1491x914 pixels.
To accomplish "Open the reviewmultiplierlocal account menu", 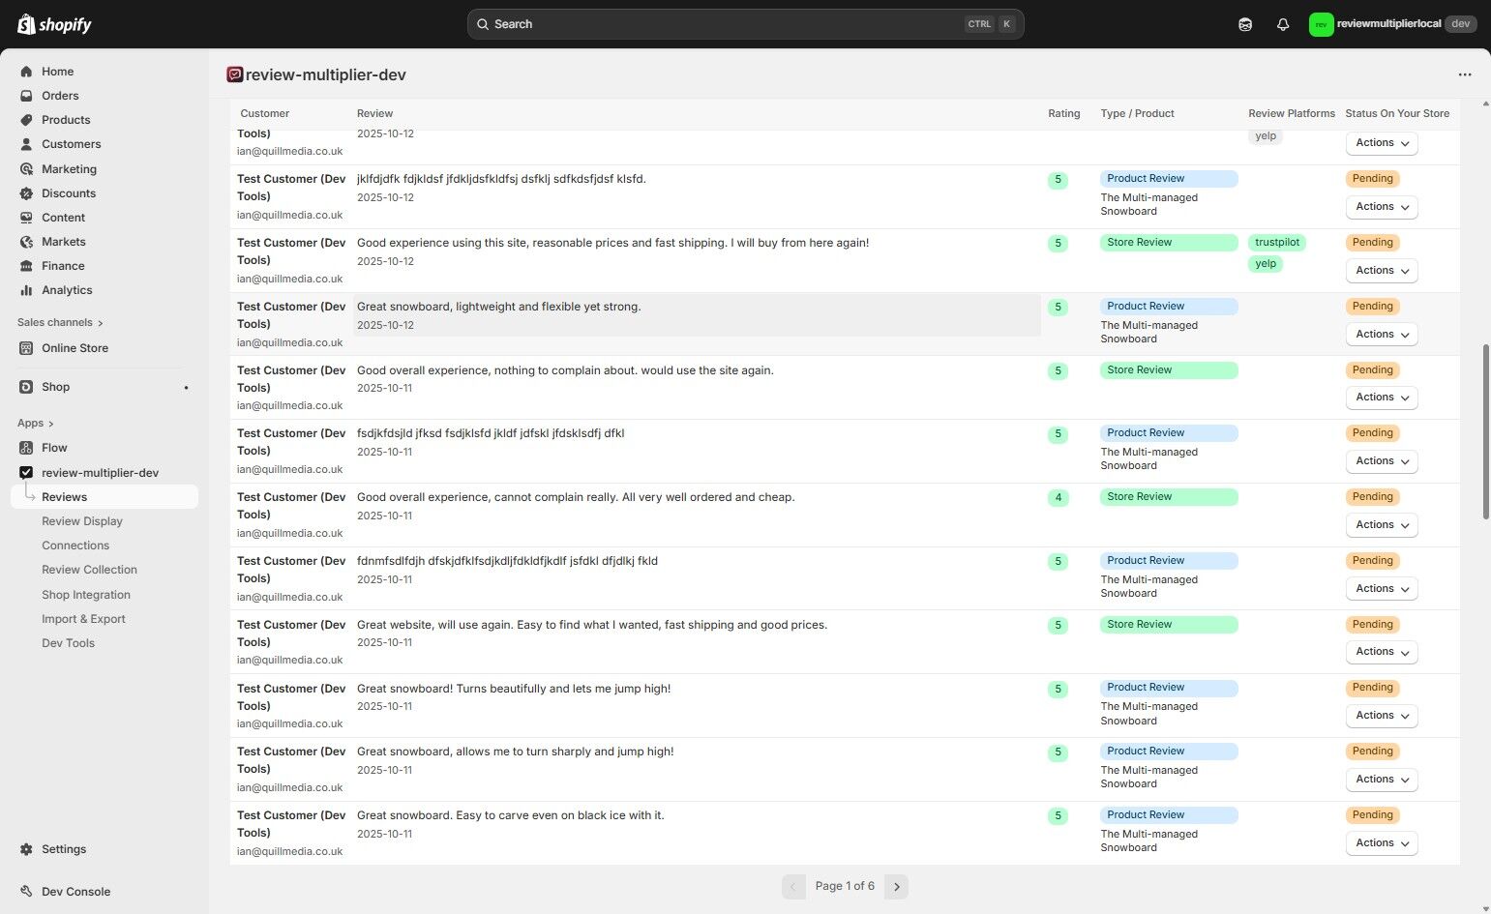I will point(1391,24).
